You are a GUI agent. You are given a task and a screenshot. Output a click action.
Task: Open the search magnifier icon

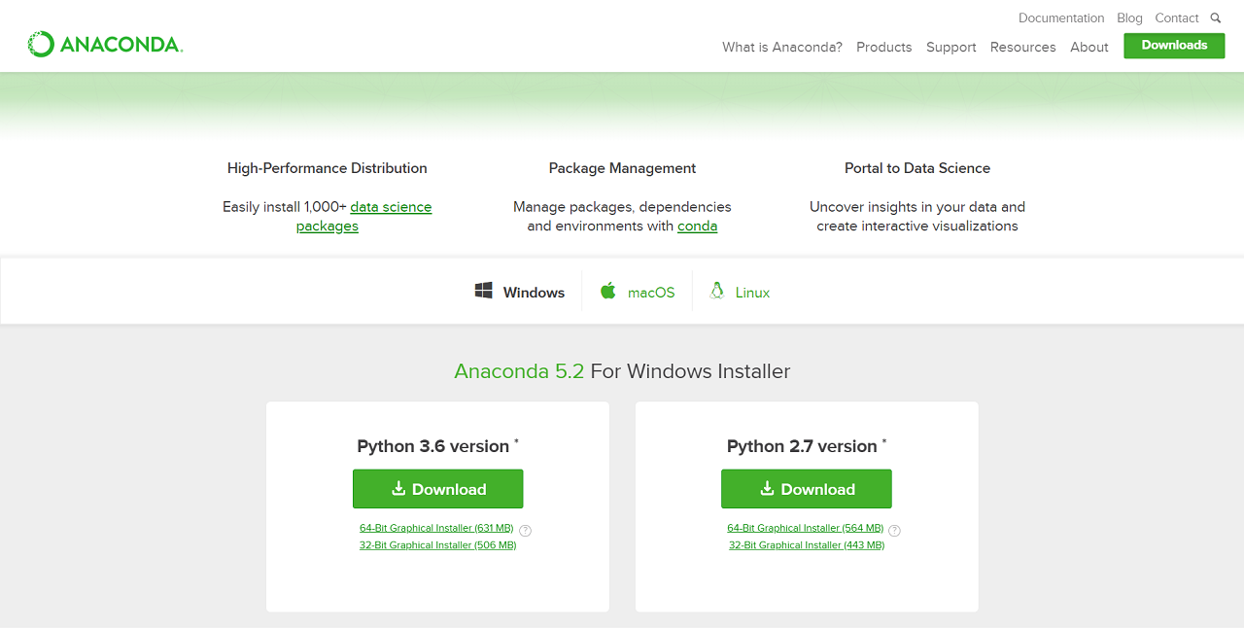1216,18
